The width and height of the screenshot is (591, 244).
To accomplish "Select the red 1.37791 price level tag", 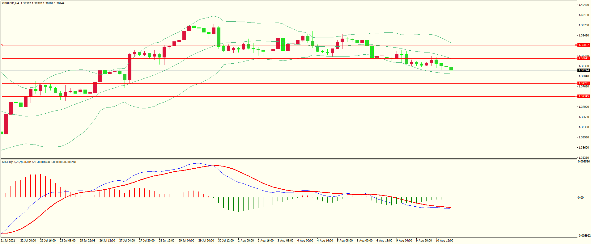I will [584, 83].
